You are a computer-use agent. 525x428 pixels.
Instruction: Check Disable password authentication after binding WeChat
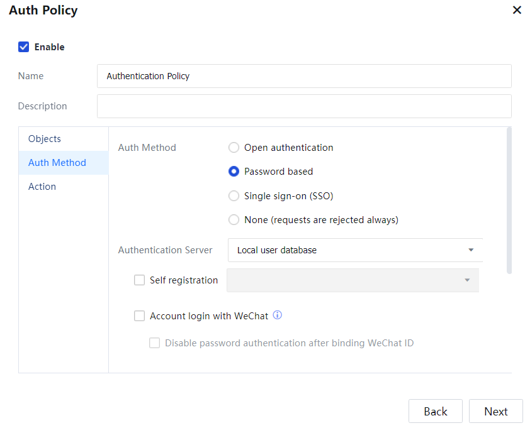coord(154,343)
